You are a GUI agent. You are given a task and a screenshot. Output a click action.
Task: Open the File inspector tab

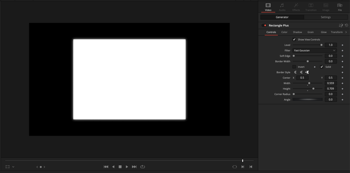click(x=340, y=7)
